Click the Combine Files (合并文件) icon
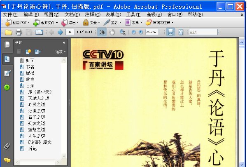This screenshot has width=247, height=167. pyautogui.click(x=36, y=23)
